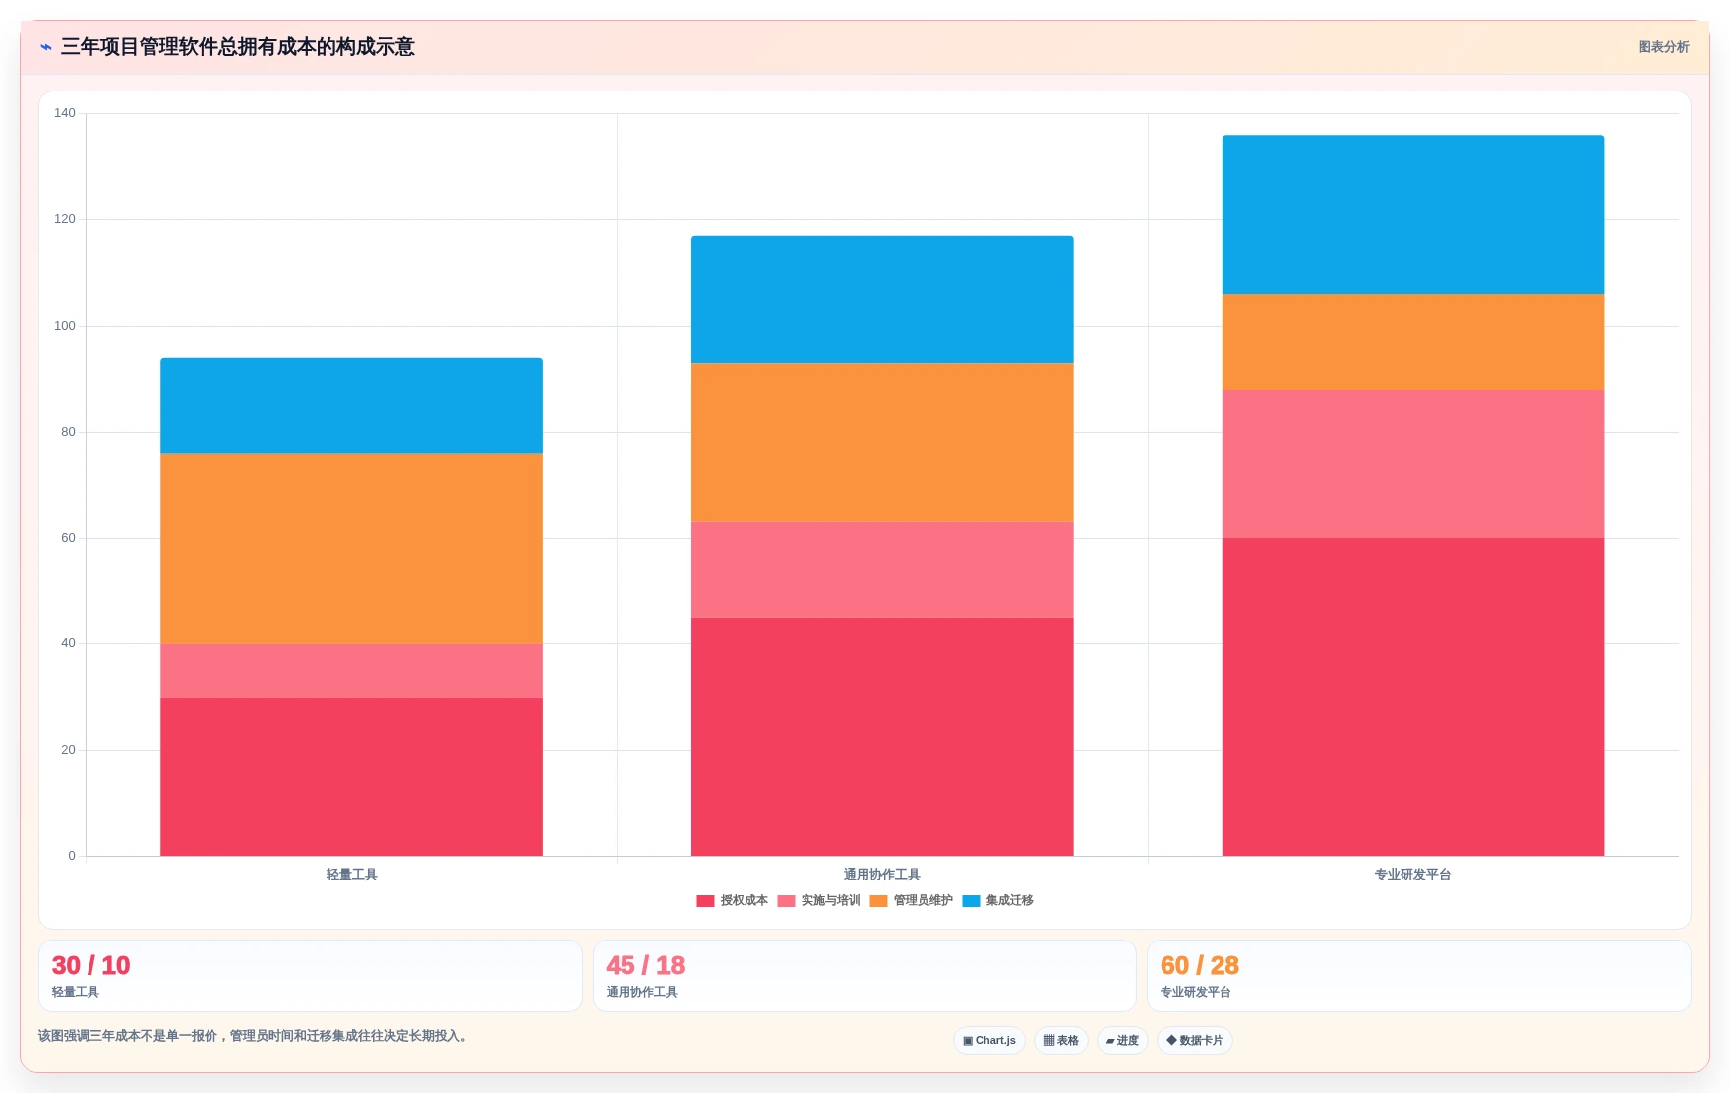Click the Chart.js tag chip
The height and width of the screenshot is (1093, 1730).
989,1040
